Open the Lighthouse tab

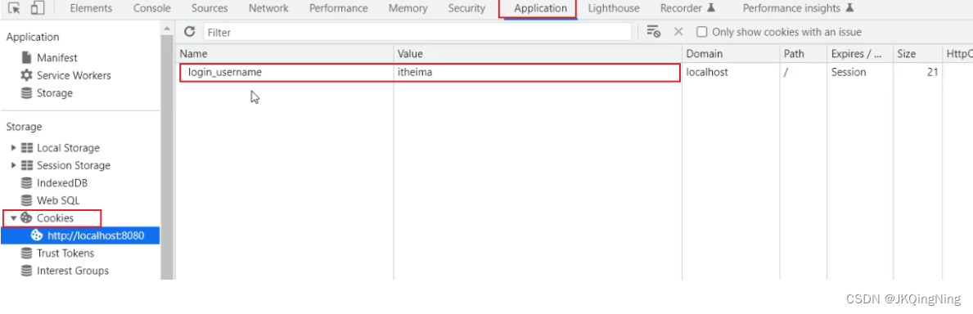click(x=613, y=8)
